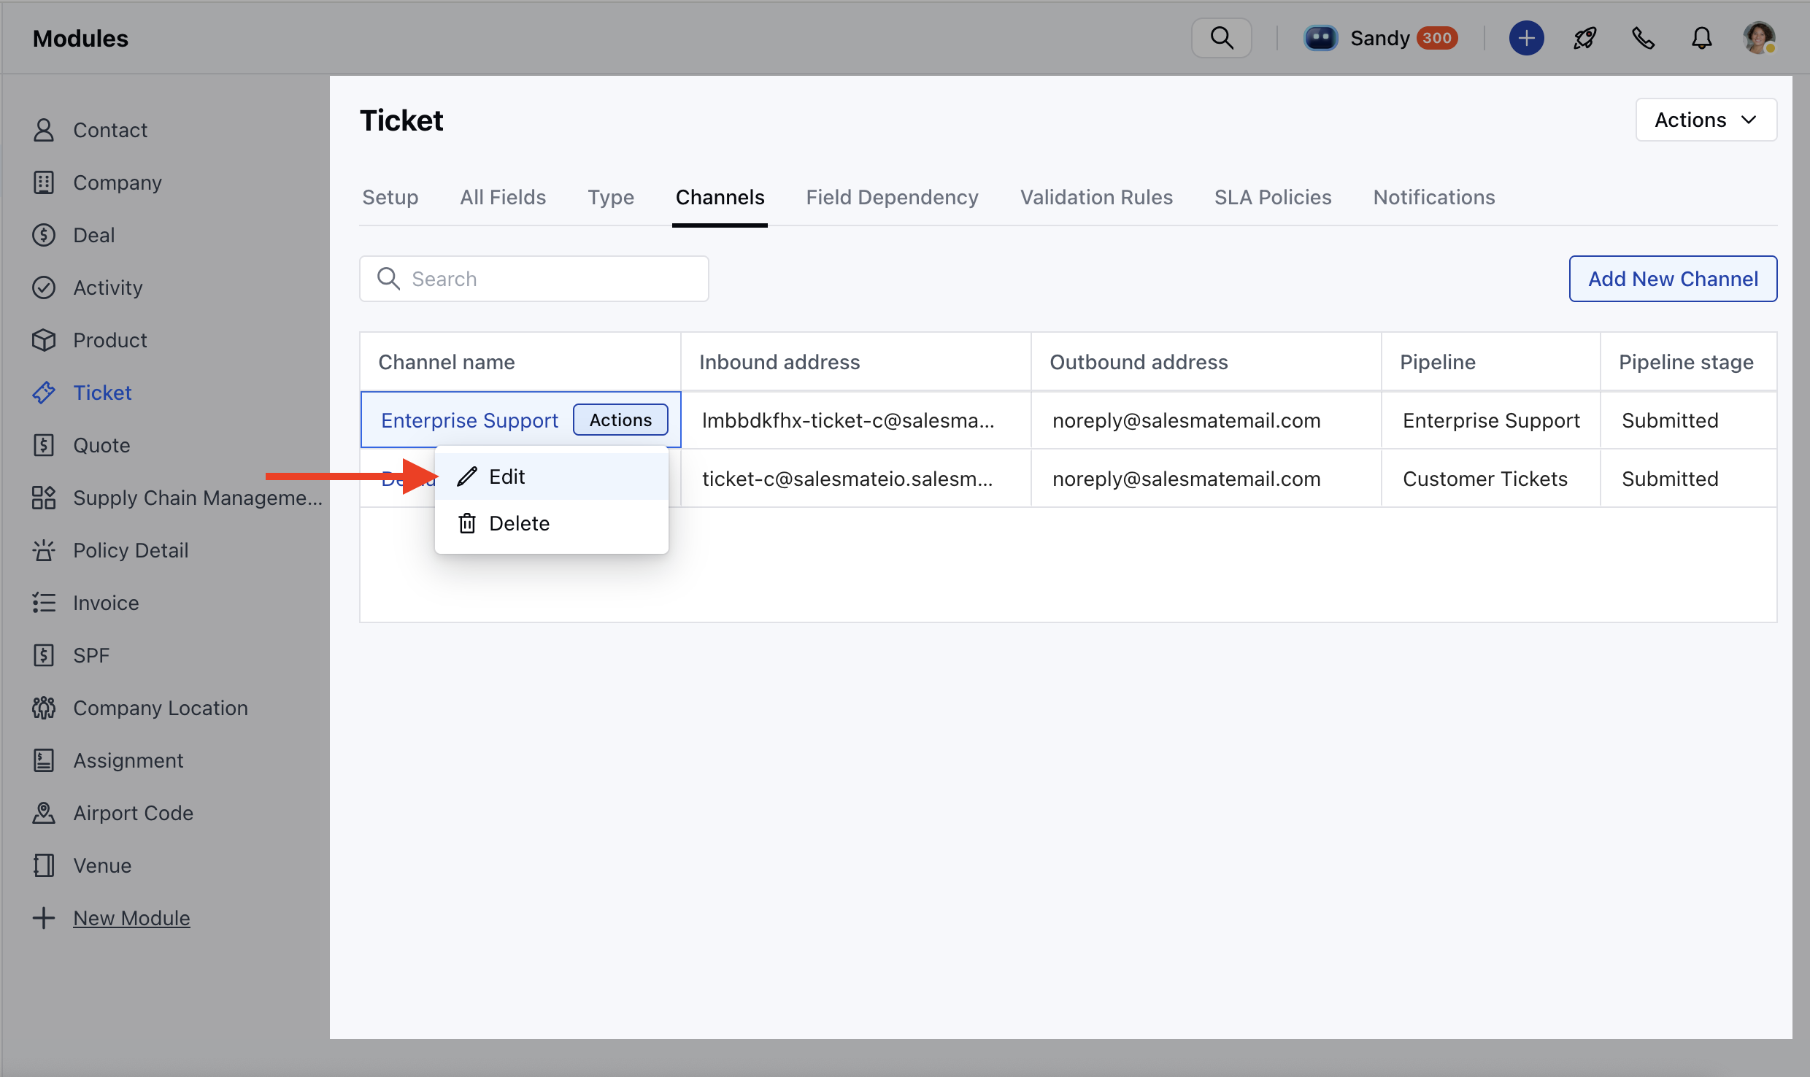Image resolution: width=1810 pixels, height=1077 pixels.
Task: Click the Contact person icon in sidebar
Action: (44, 130)
